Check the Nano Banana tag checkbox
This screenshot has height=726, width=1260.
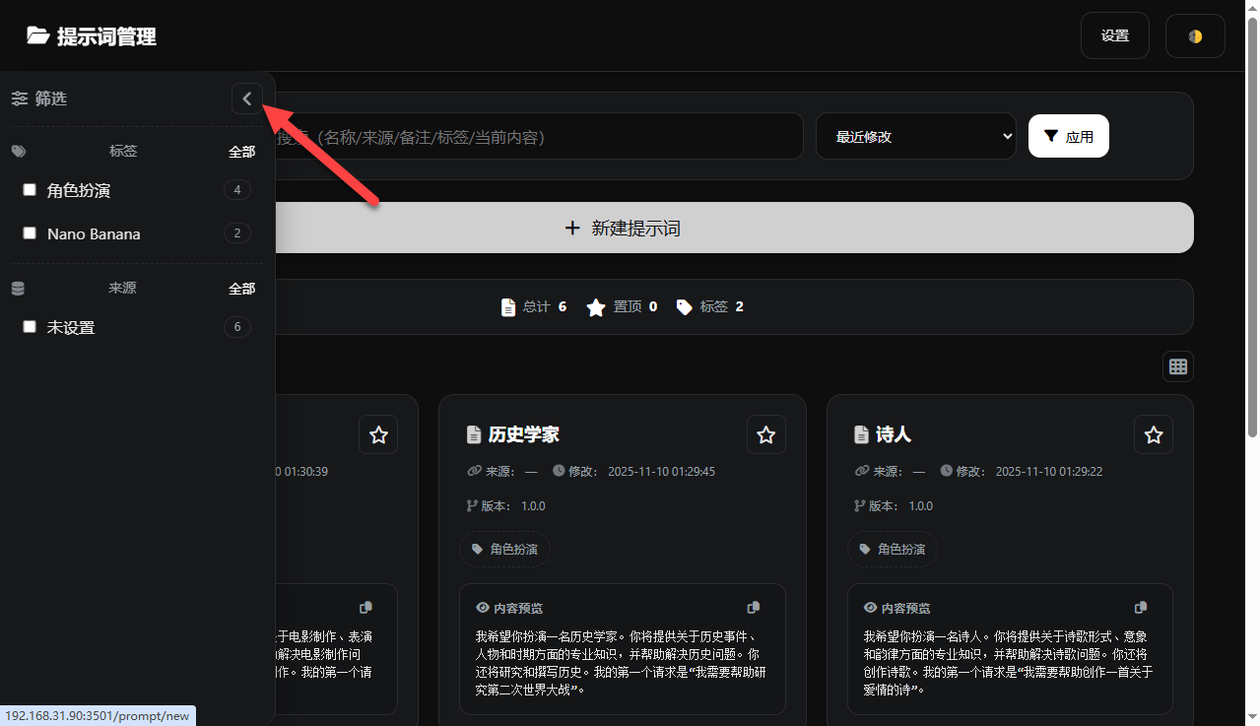[x=29, y=232]
